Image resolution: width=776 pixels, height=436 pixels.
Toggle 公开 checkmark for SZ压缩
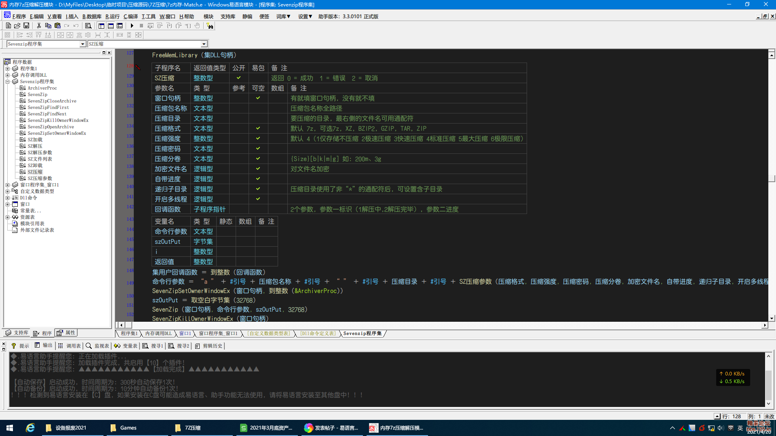pos(238,78)
